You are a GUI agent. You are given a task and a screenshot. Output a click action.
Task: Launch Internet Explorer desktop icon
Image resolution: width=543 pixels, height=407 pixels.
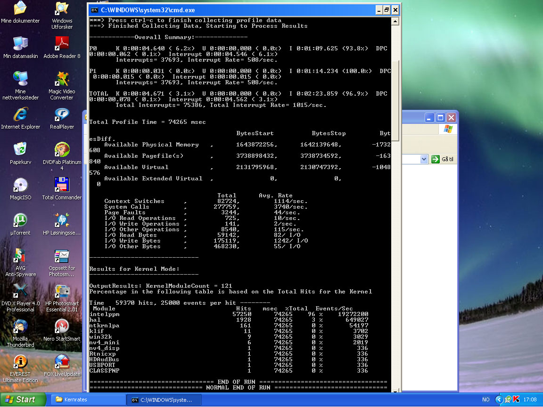(x=20, y=115)
